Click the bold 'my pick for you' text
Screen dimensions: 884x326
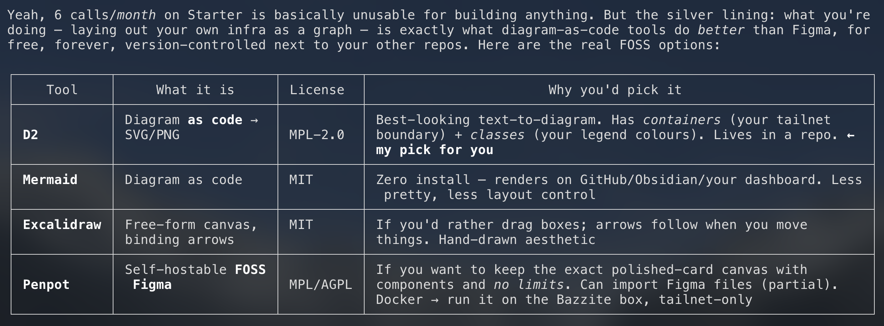[435, 150]
